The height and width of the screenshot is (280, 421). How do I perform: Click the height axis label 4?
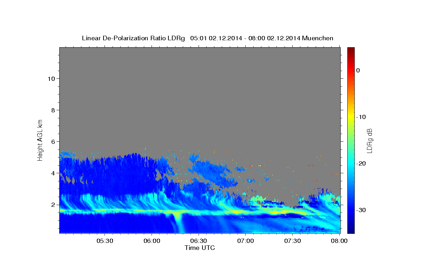53,173
